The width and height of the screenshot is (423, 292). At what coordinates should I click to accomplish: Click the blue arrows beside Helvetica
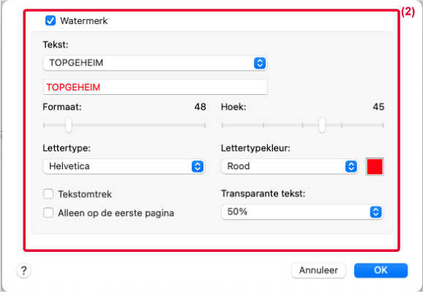click(198, 166)
